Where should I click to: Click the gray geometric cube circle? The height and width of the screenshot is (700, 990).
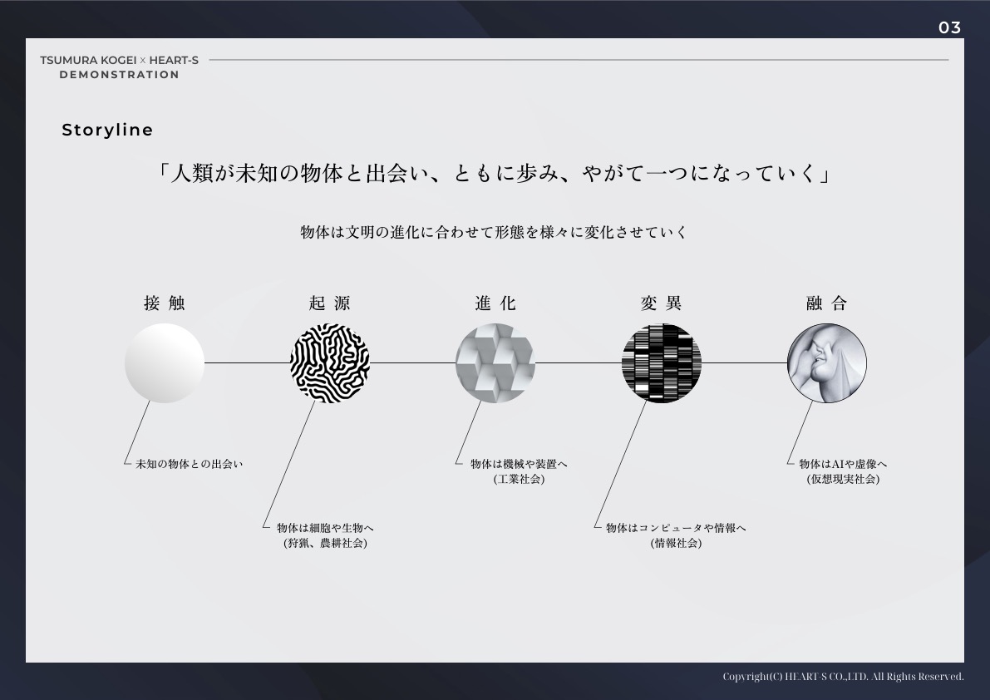[495, 363]
